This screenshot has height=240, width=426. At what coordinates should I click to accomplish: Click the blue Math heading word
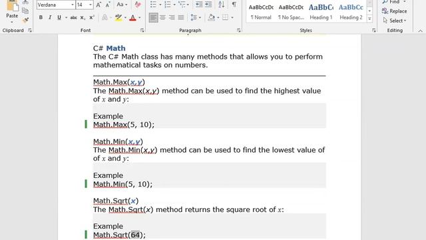[116, 49]
